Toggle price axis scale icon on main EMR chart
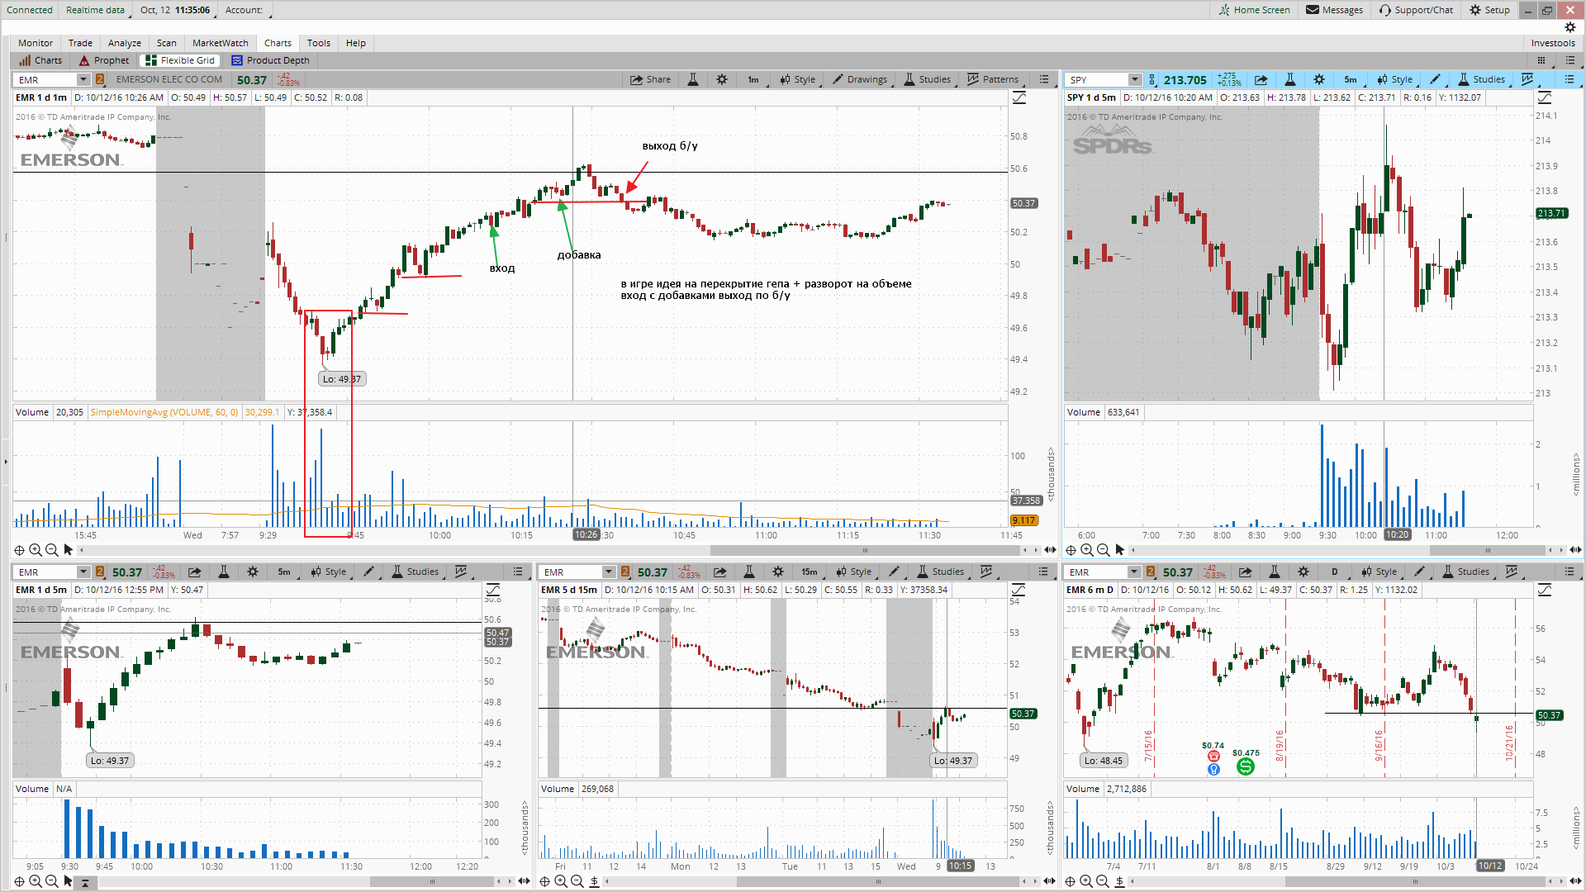The image size is (1586, 892). 1019,97
